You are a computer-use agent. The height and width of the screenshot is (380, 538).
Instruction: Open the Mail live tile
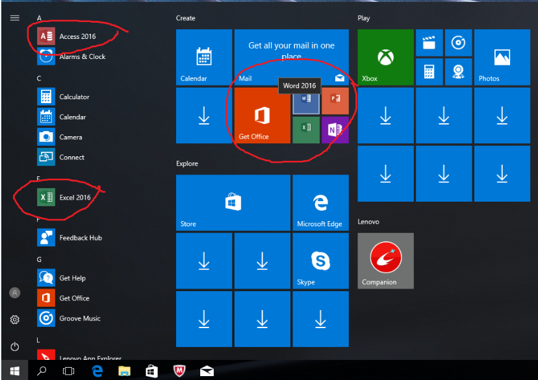tap(292, 57)
